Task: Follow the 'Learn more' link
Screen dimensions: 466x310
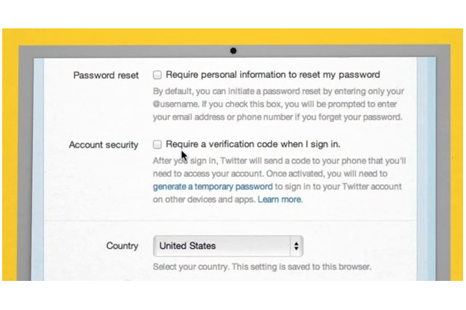Action: click(280, 199)
